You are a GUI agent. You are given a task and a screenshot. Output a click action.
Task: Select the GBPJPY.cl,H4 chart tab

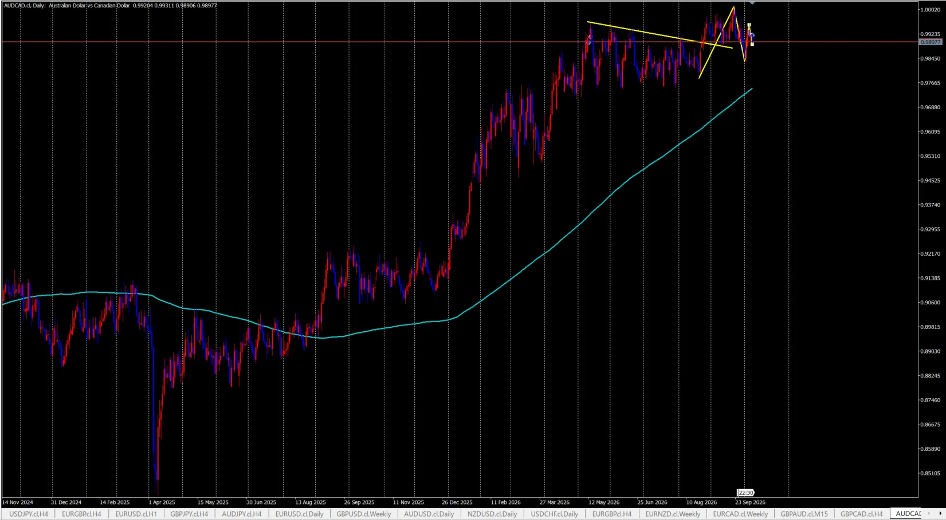[x=189, y=514]
